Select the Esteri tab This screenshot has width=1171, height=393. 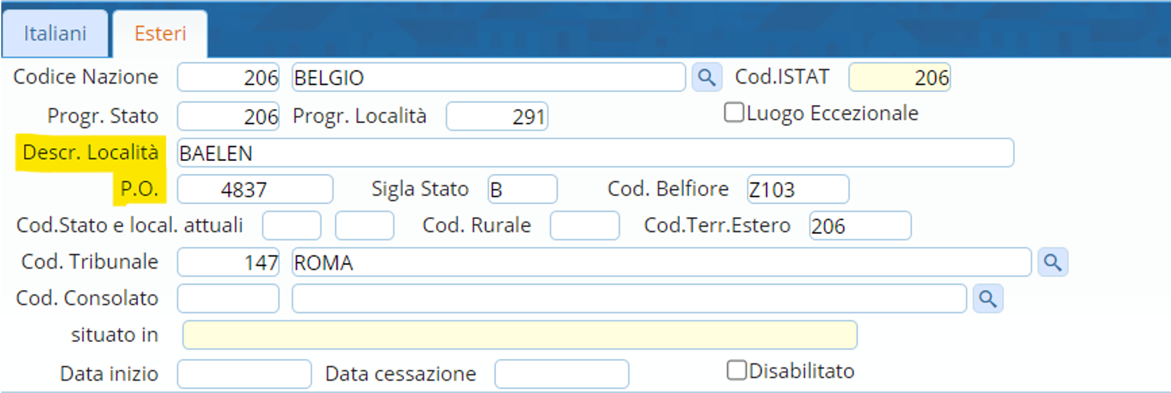click(x=160, y=34)
